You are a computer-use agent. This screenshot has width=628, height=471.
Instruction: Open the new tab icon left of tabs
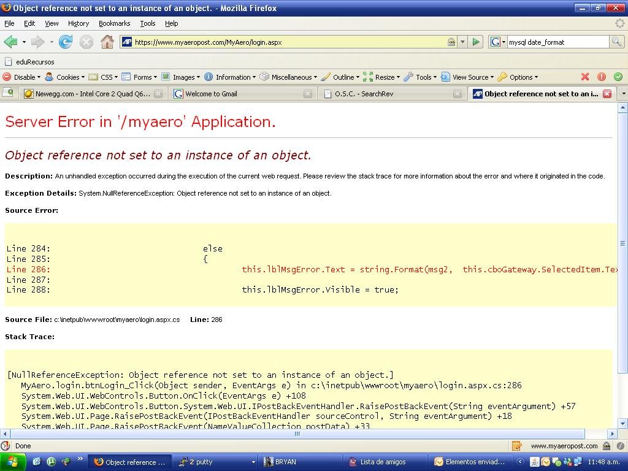click(8, 93)
